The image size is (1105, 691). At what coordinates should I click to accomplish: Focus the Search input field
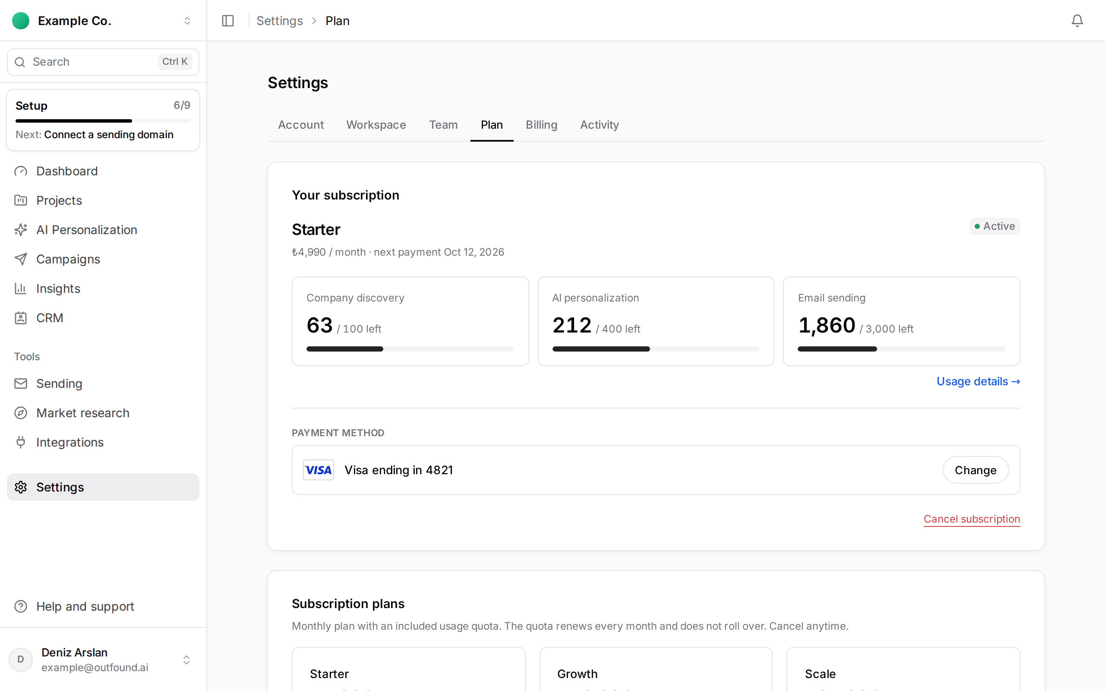[103, 62]
